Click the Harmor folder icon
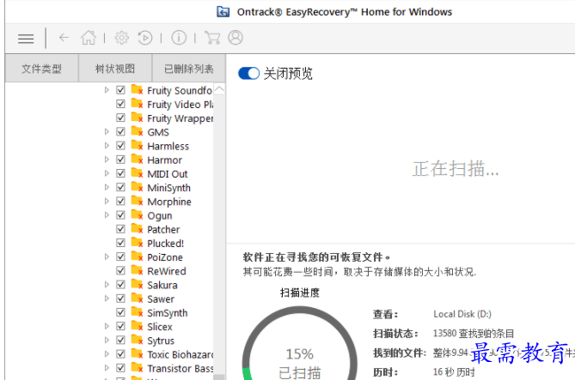The image size is (575, 380). (x=137, y=160)
